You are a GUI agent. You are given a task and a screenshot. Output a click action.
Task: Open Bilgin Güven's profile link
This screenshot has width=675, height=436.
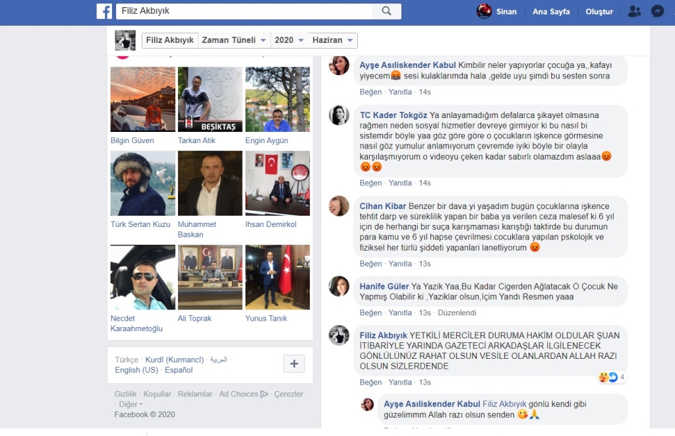tap(132, 140)
